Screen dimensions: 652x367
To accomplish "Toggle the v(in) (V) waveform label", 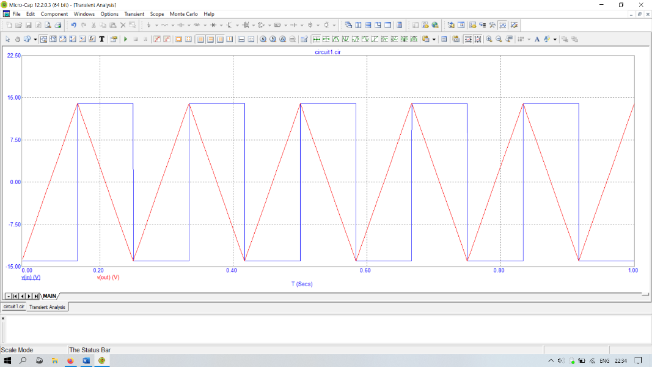I will pos(31,277).
